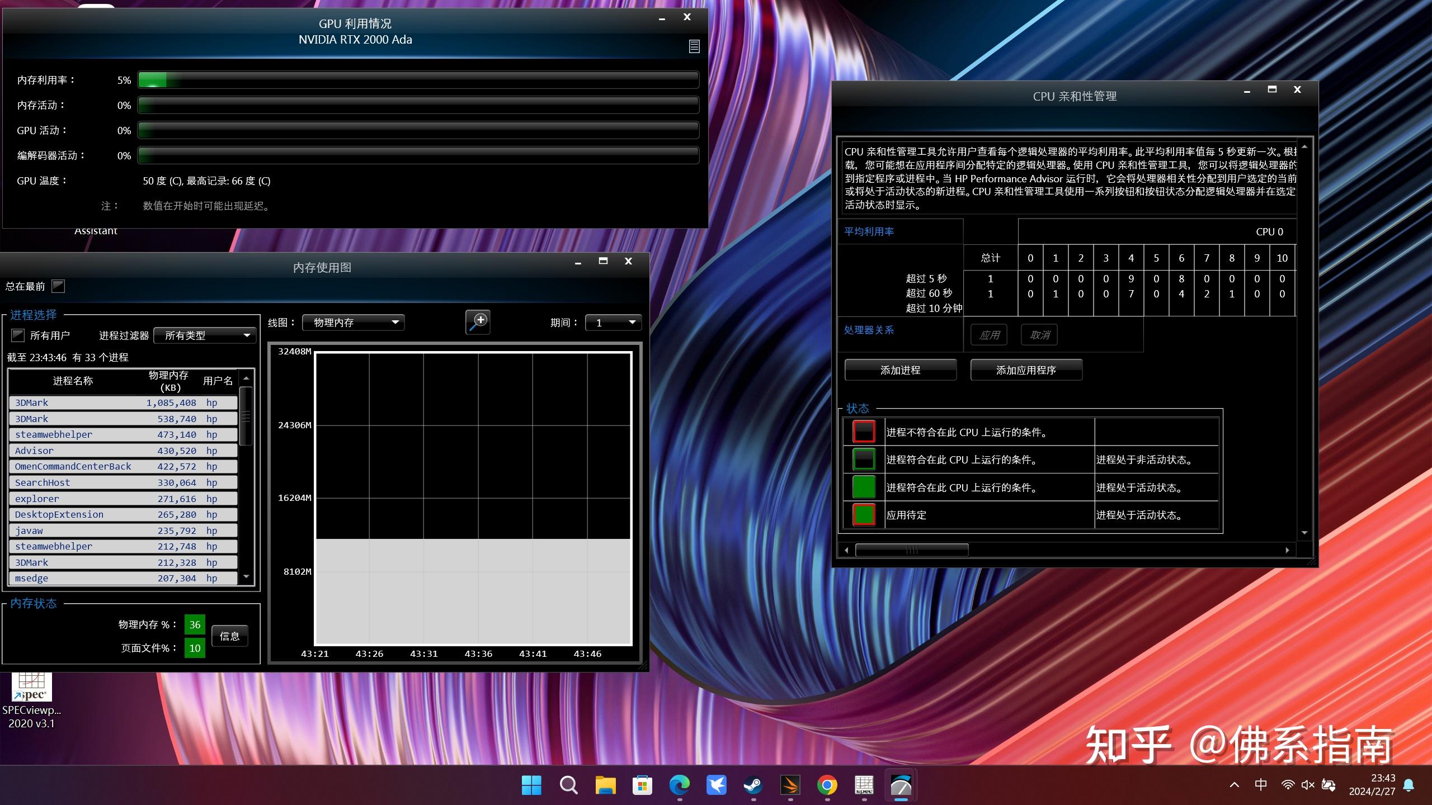The height and width of the screenshot is (805, 1432).
Task: Click CPU affinity vertical scroll down arrow
Action: 1304,533
